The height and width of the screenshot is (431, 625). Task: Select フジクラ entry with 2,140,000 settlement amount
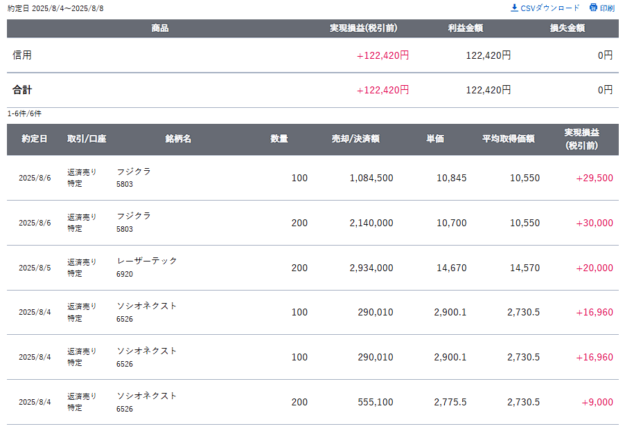[x=134, y=216]
